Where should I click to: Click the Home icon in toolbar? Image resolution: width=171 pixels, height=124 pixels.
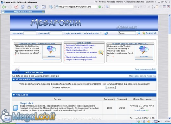click(29, 7)
